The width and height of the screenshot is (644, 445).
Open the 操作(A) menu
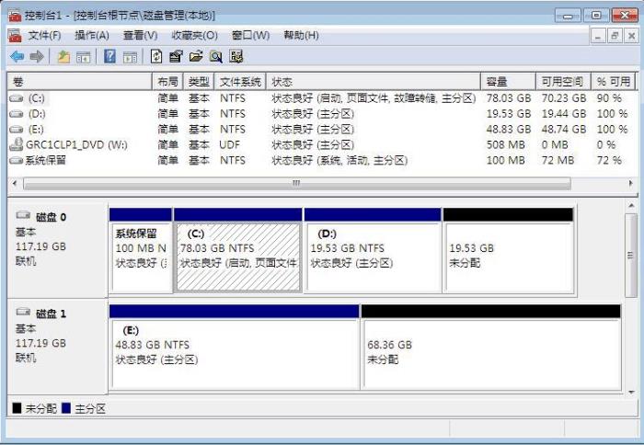coord(92,36)
